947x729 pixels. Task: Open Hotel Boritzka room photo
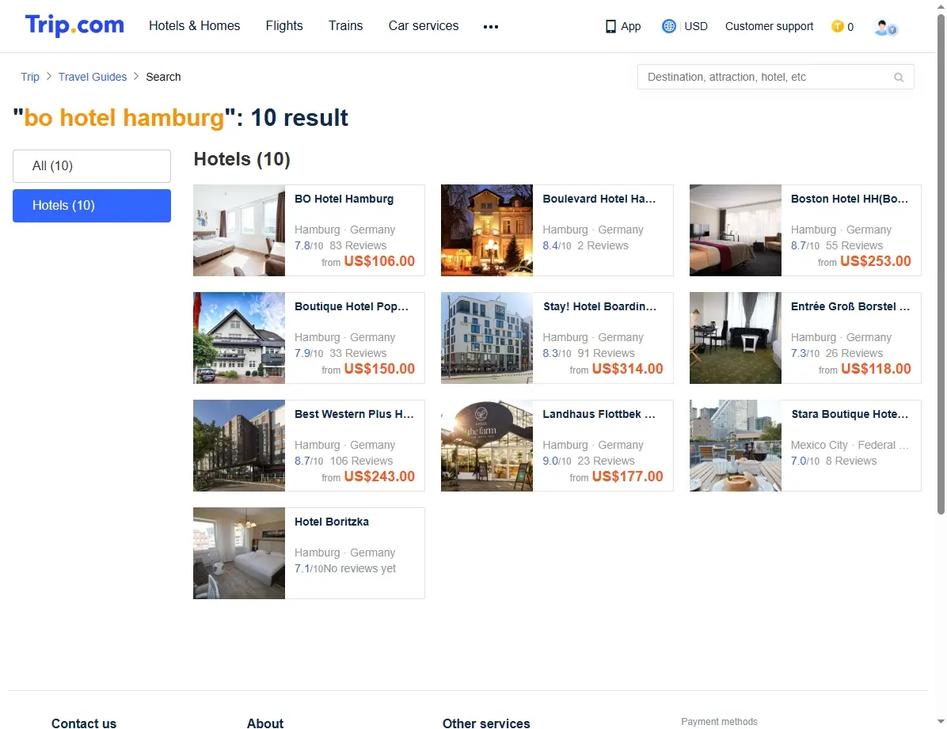click(239, 553)
